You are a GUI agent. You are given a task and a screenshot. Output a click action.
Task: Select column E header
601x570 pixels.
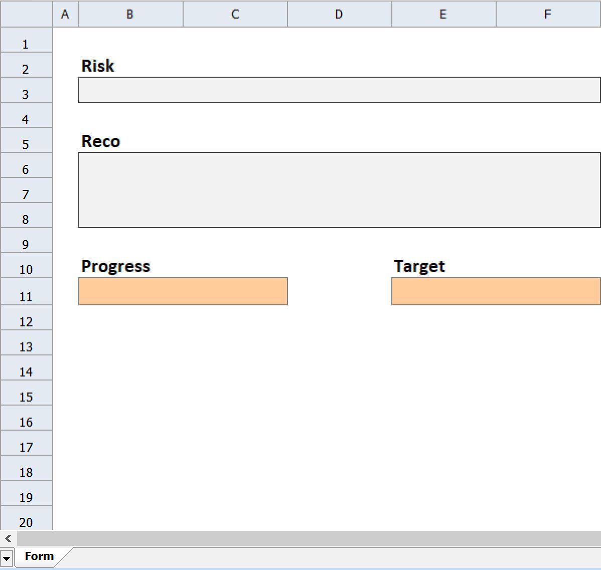tap(443, 14)
